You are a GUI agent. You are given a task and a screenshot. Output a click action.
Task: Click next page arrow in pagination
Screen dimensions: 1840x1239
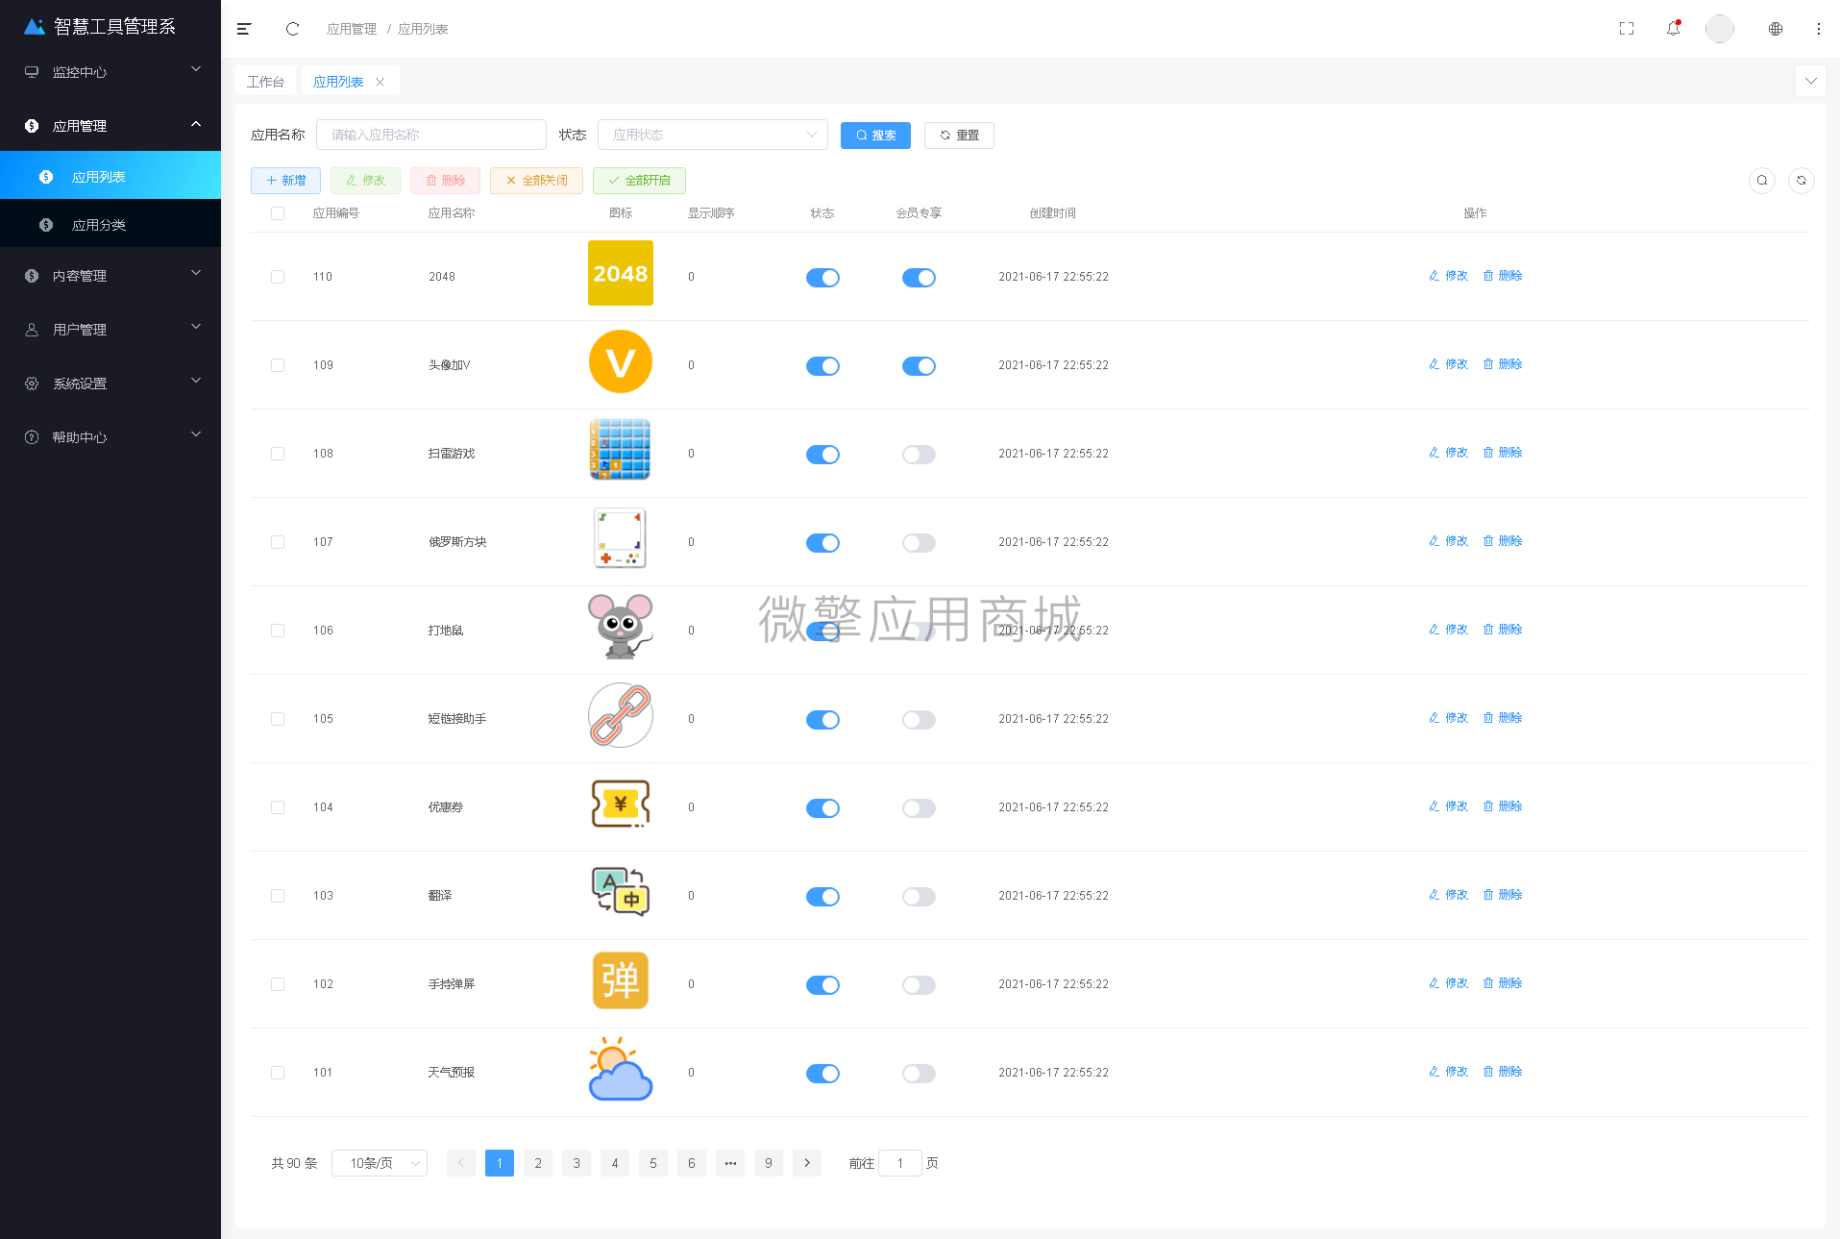pyautogui.click(x=807, y=1163)
